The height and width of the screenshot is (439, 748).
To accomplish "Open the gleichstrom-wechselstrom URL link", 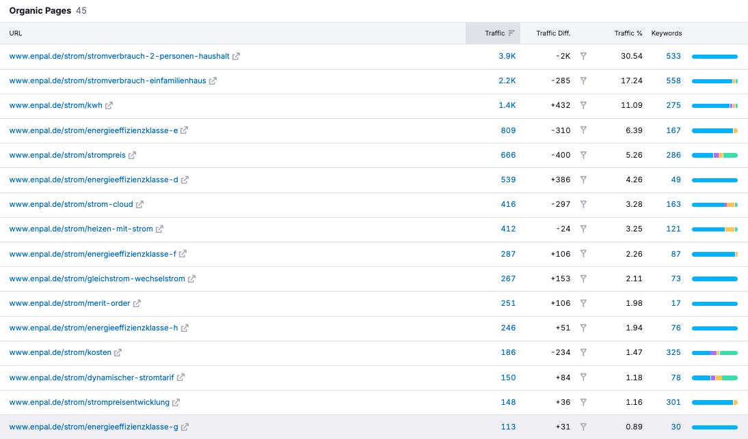I will [x=96, y=279].
